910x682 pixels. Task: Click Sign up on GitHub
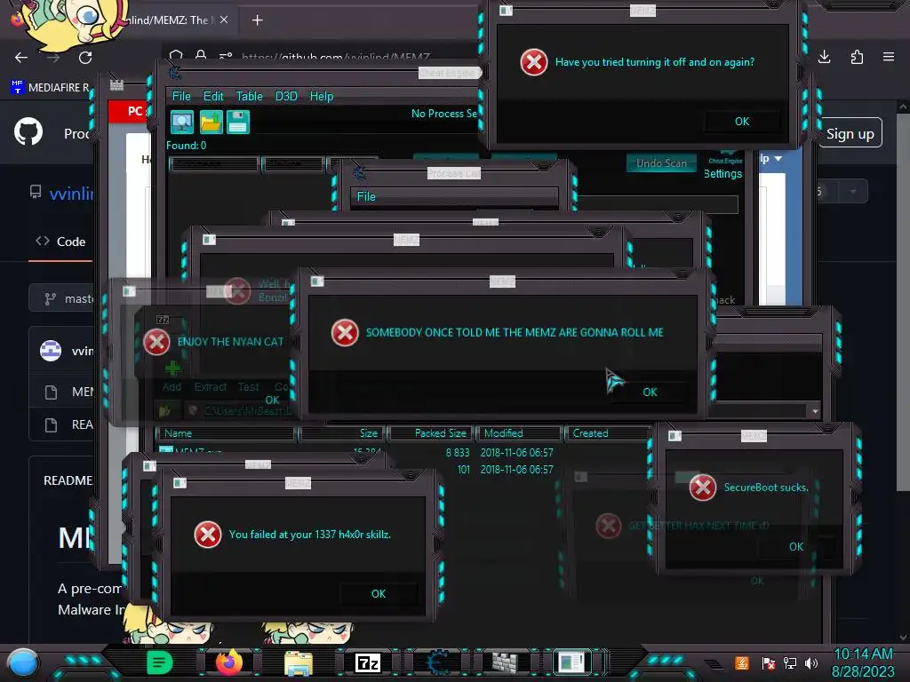[850, 134]
